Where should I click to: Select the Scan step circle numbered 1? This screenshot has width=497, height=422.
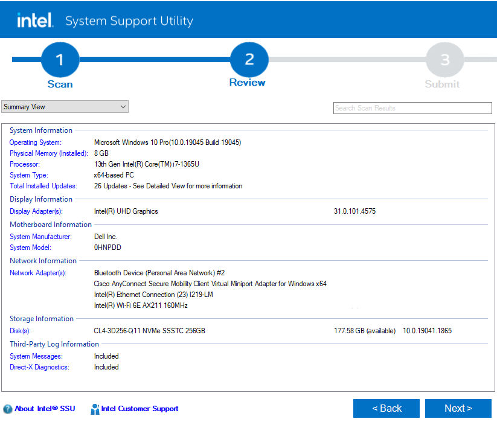[59, 59]
